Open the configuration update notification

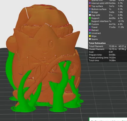108,119
